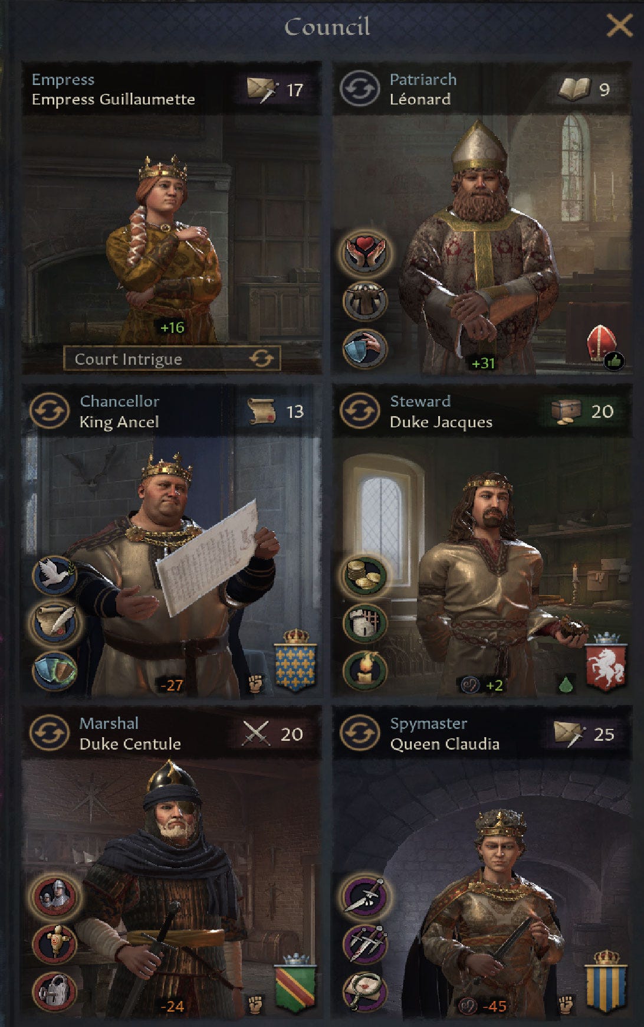644x1027 pixels.
Task: Click the Marshal's padlock task icon
Action: (54, 991)
